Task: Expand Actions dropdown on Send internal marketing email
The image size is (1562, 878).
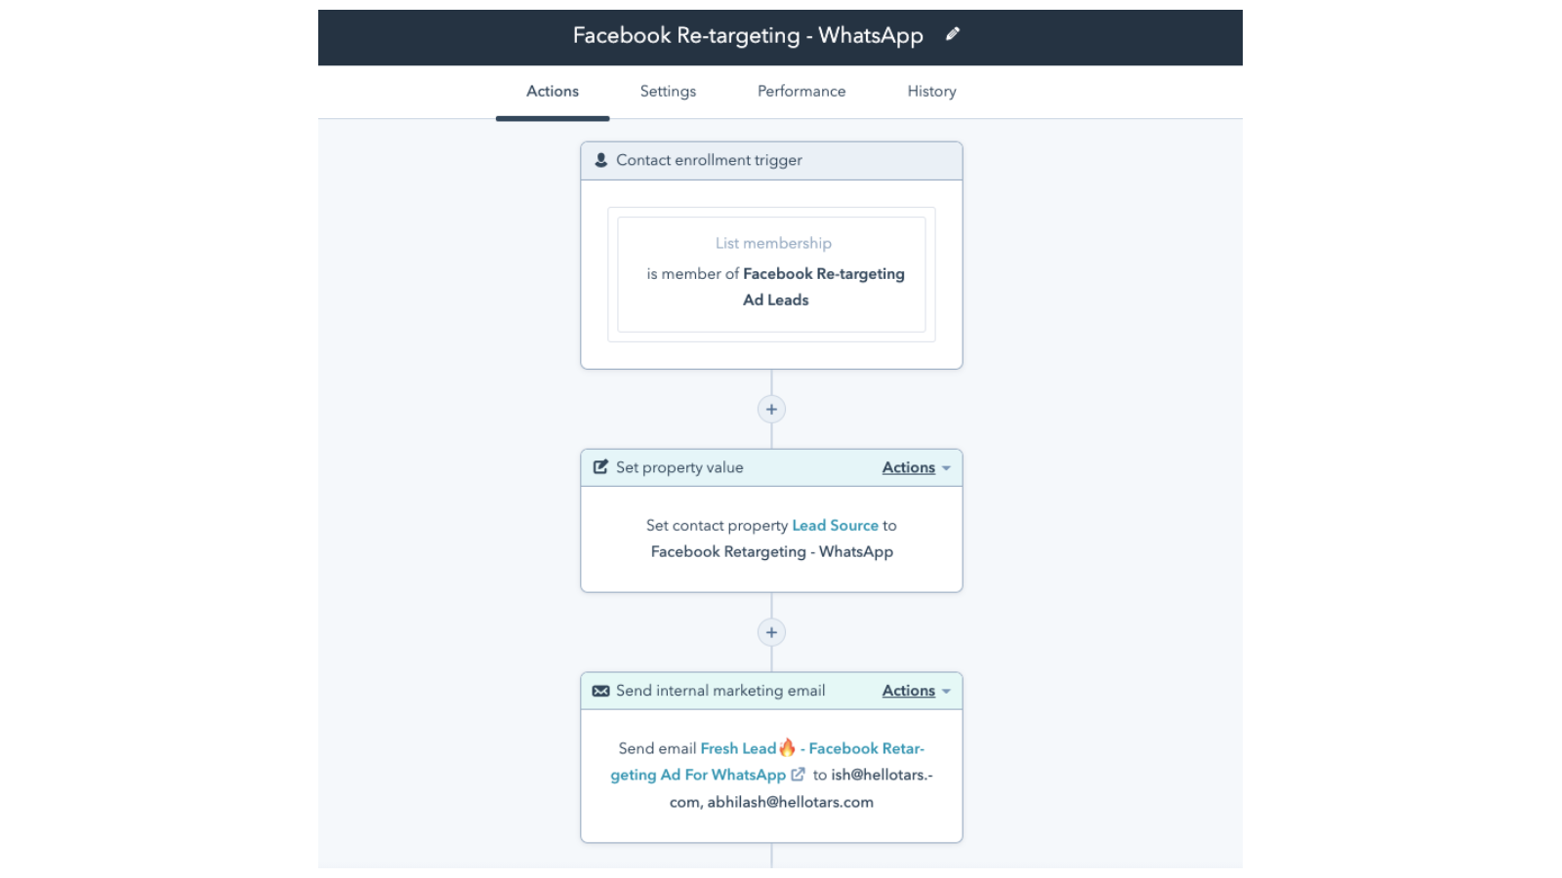Action: (915, 691)
